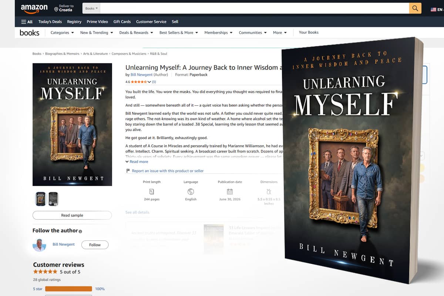Open the Amazon logo home link
This screenshot has height=296, width=444.
point(34,8)
